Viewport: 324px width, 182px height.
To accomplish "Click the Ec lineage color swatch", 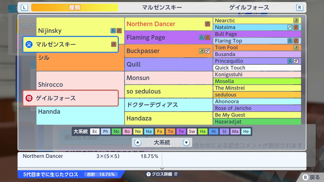I will (95, 131).
